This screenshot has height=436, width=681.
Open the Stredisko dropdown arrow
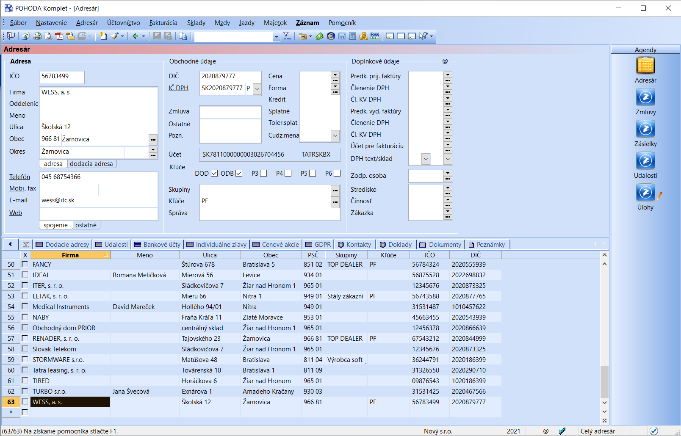tap(448, 187)
